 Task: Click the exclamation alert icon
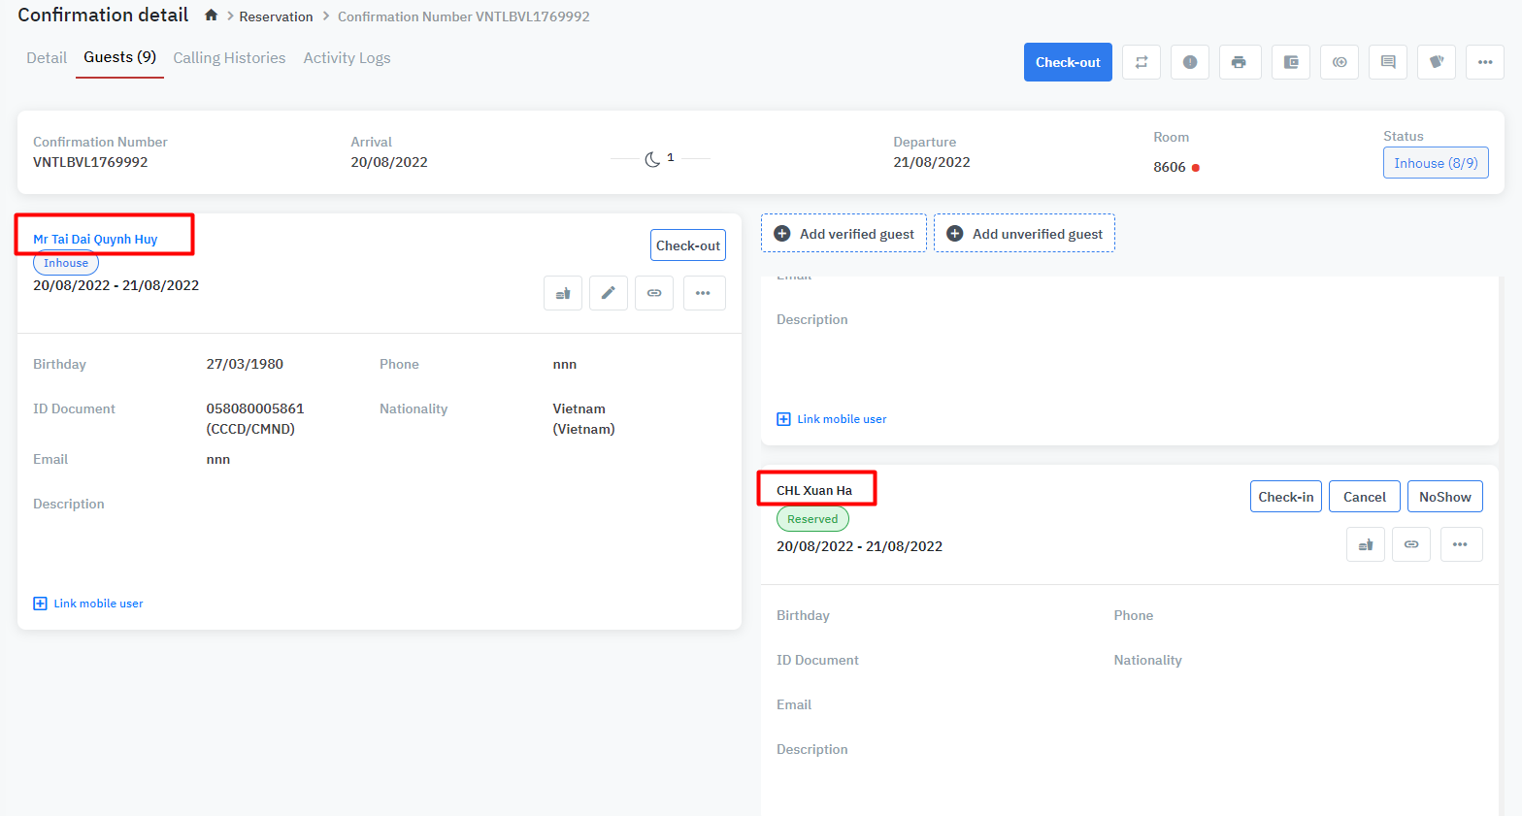pos(1189,62)
